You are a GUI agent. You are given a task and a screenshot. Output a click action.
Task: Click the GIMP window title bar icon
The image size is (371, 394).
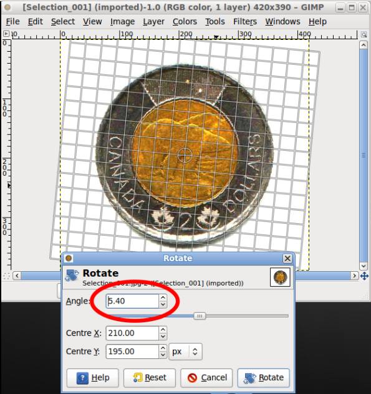pyautogui.click(x=7, y=7)
